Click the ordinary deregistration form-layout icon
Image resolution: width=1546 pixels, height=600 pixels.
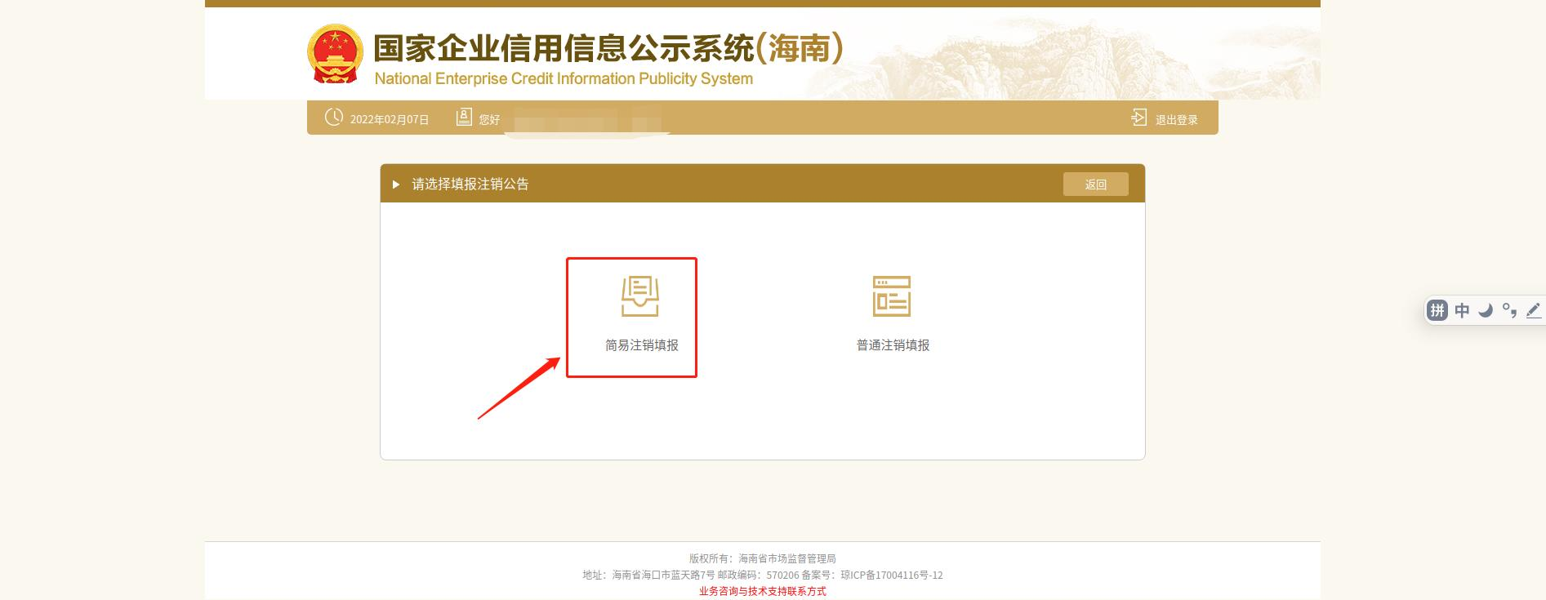[x=892, y=296]
